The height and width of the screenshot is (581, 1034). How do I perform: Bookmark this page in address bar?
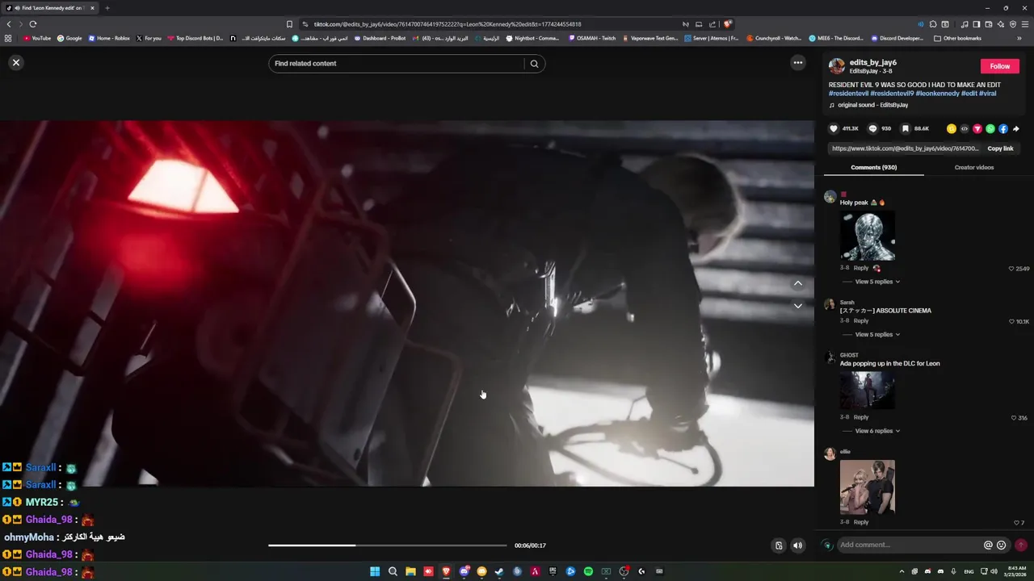(x=289, y=24)
